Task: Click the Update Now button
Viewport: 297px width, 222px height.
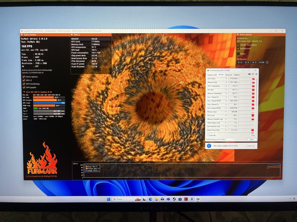Action: coord(251,146)
